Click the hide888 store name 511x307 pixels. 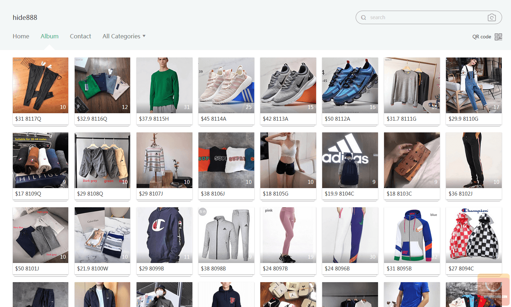25,17
